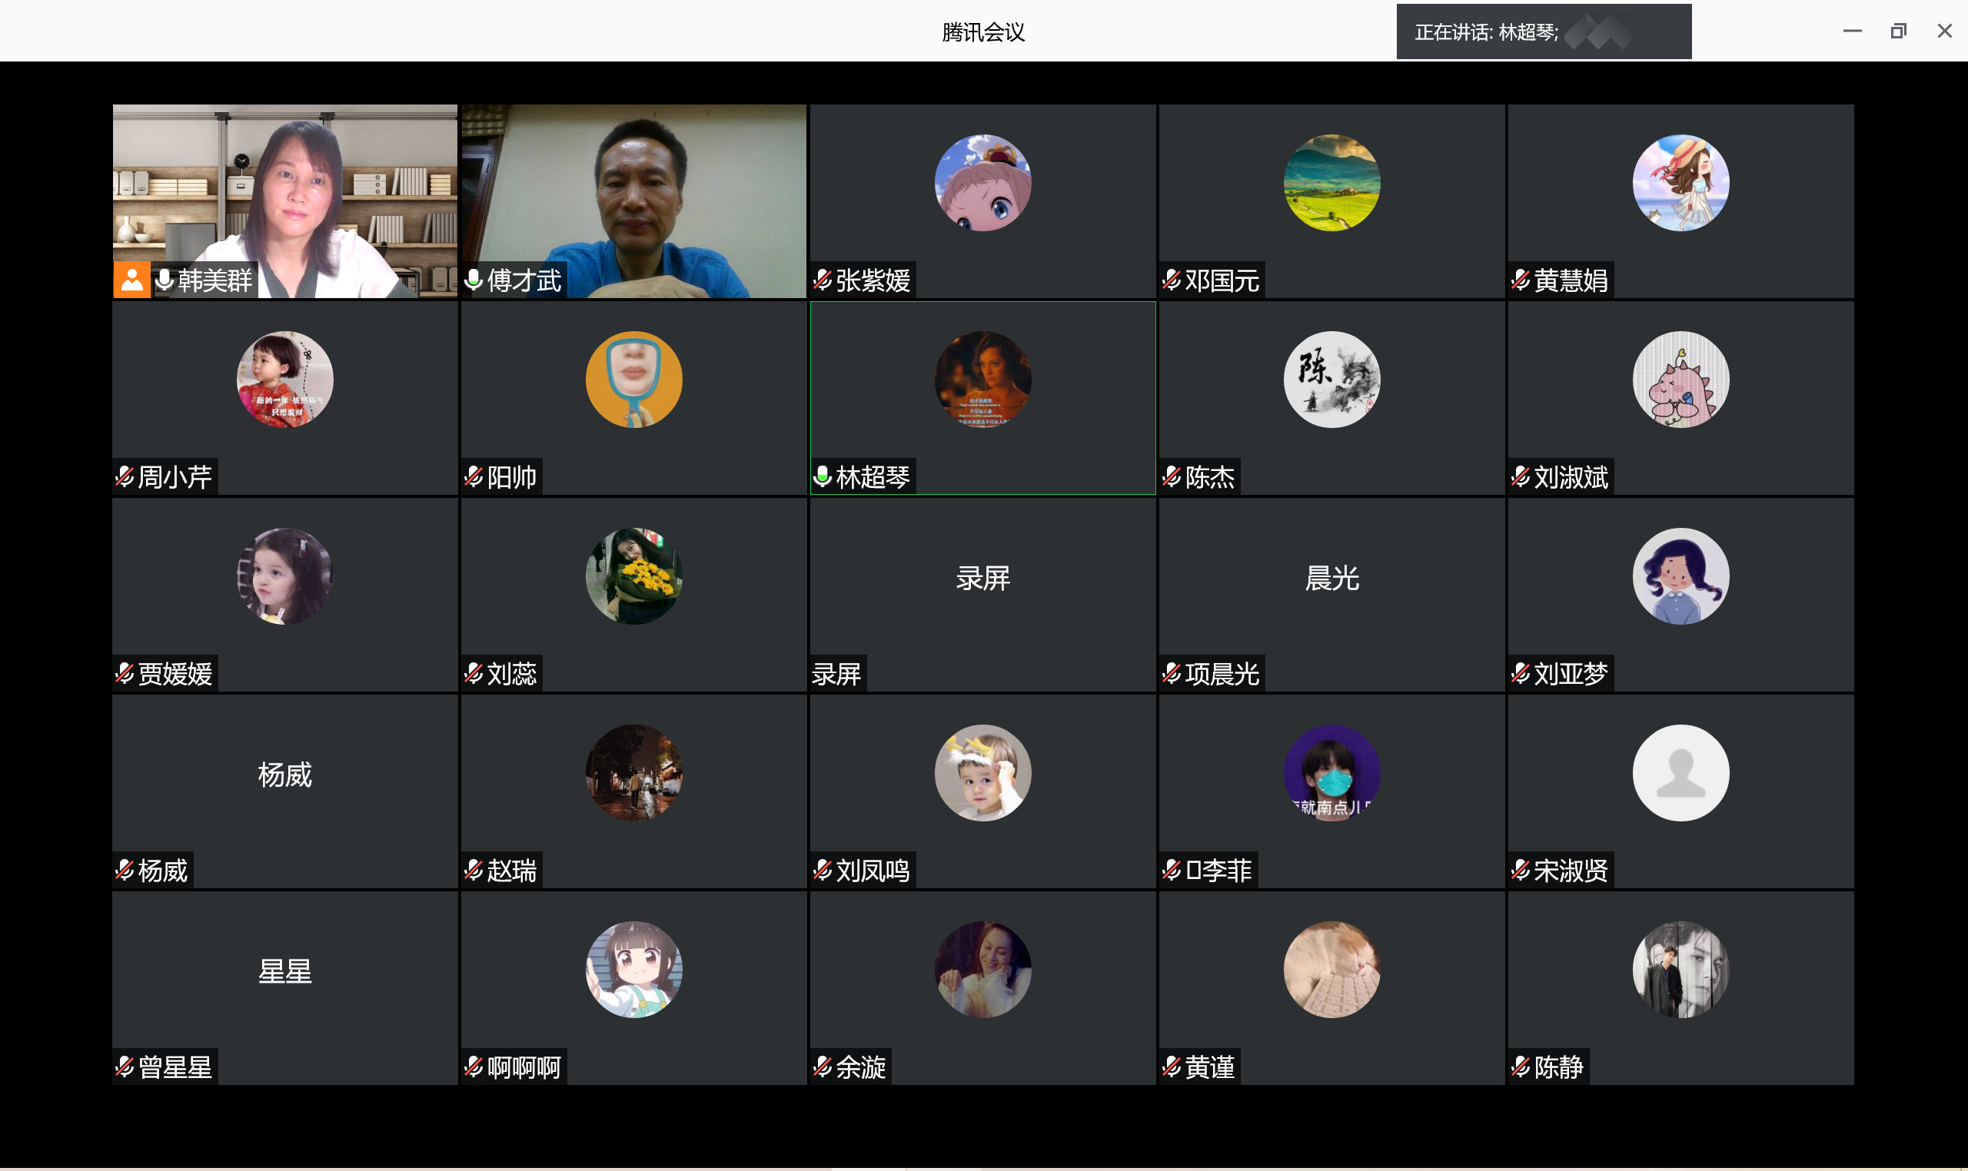Click the 周小芹 name label
This screenshot has width=1968, height=1171.
(175, 476)
